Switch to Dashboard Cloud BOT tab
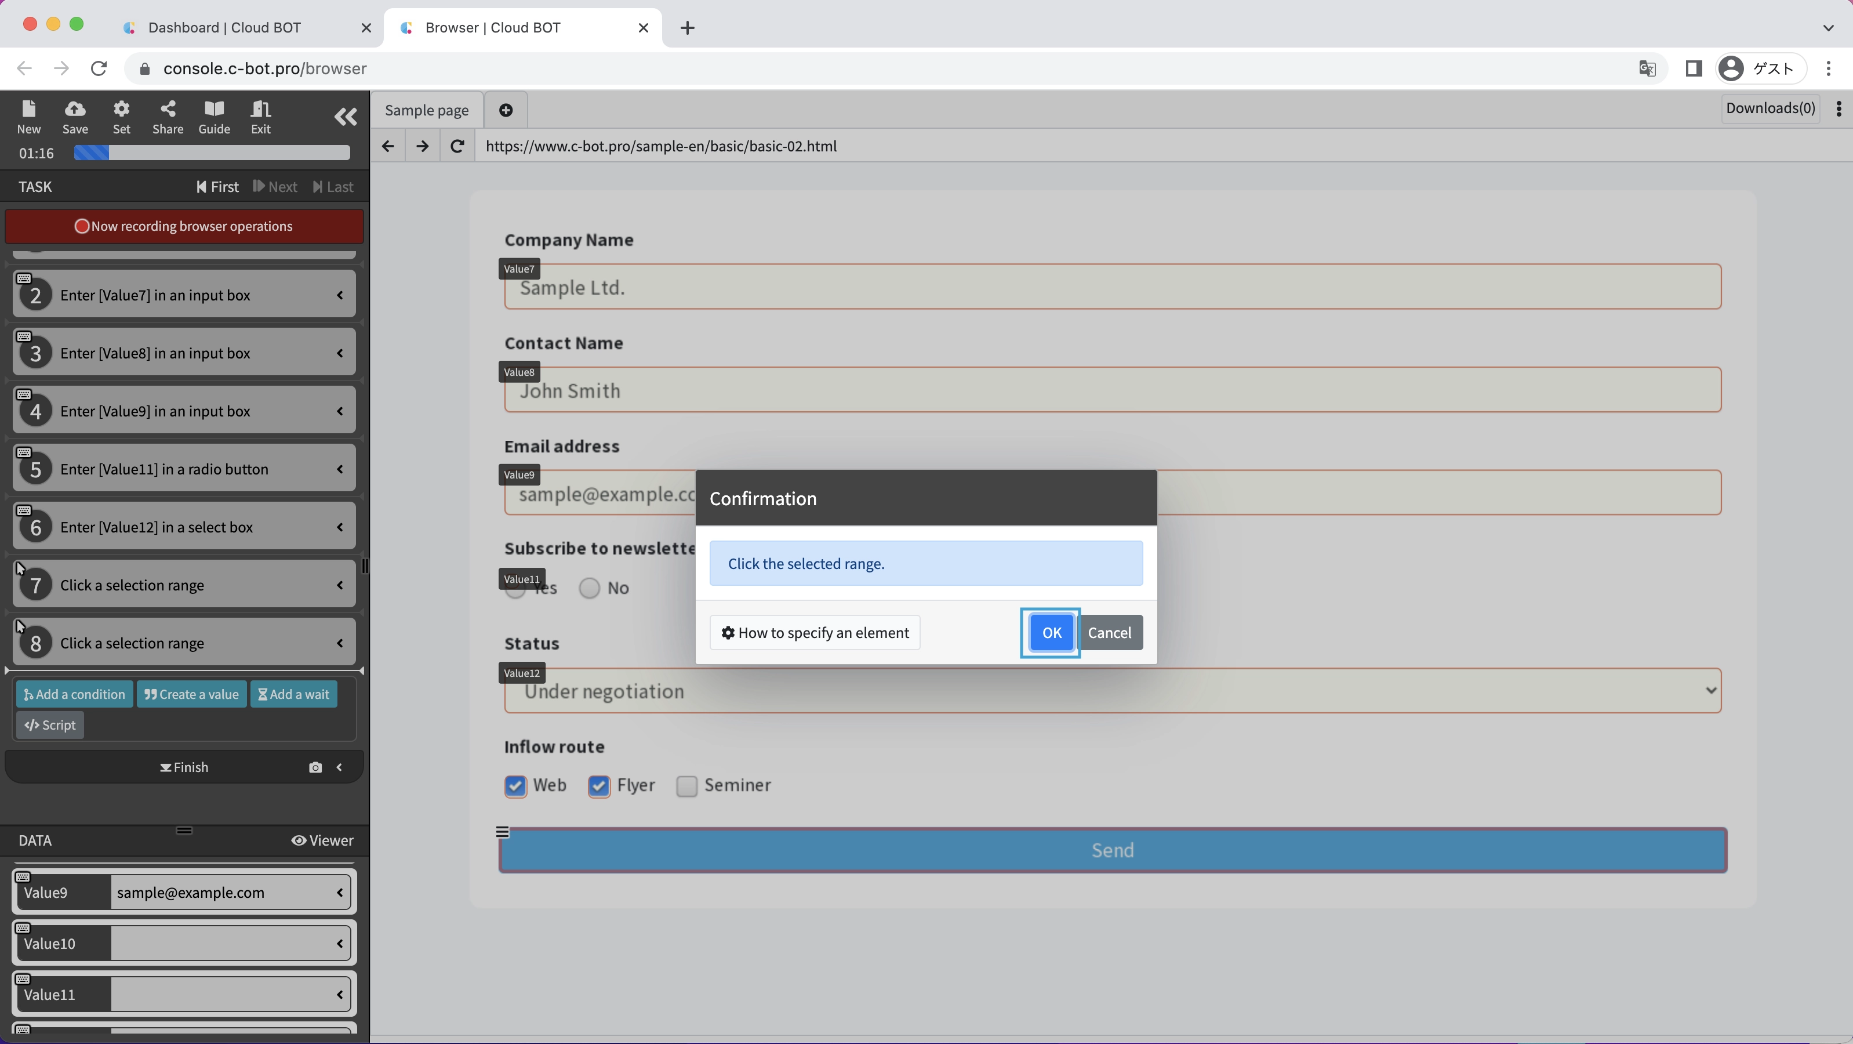1853x1044 pixels. click(224, 27)
